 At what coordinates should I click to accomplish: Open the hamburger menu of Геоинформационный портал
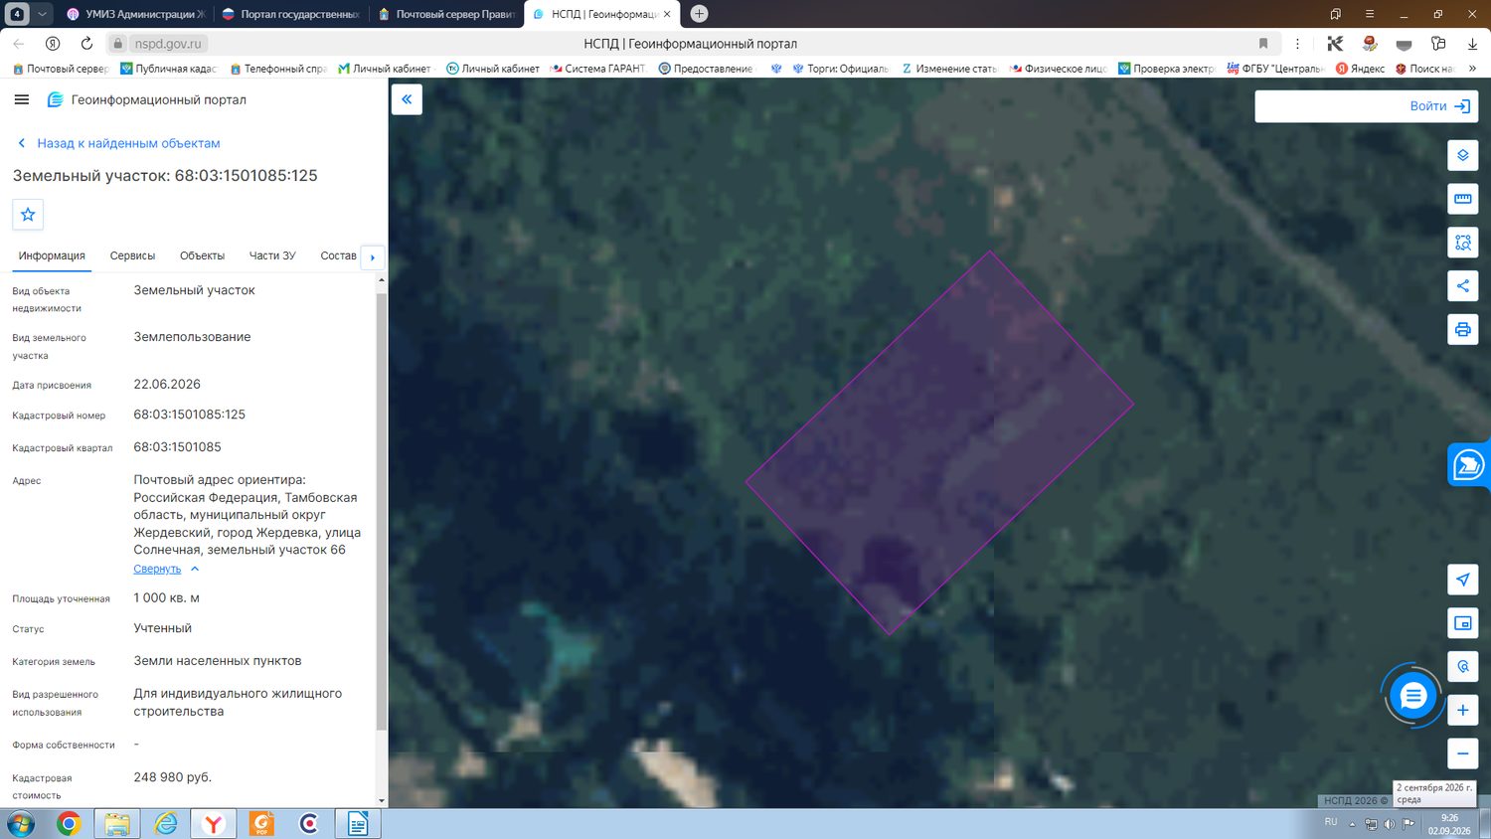click(22, 99)
